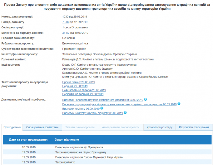
Task: Open act number 73-IX link
Action: point(66,22)
